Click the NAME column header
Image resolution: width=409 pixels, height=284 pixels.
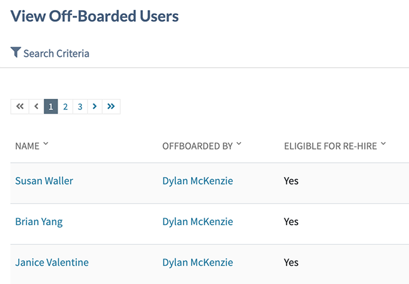pos(27,146)
